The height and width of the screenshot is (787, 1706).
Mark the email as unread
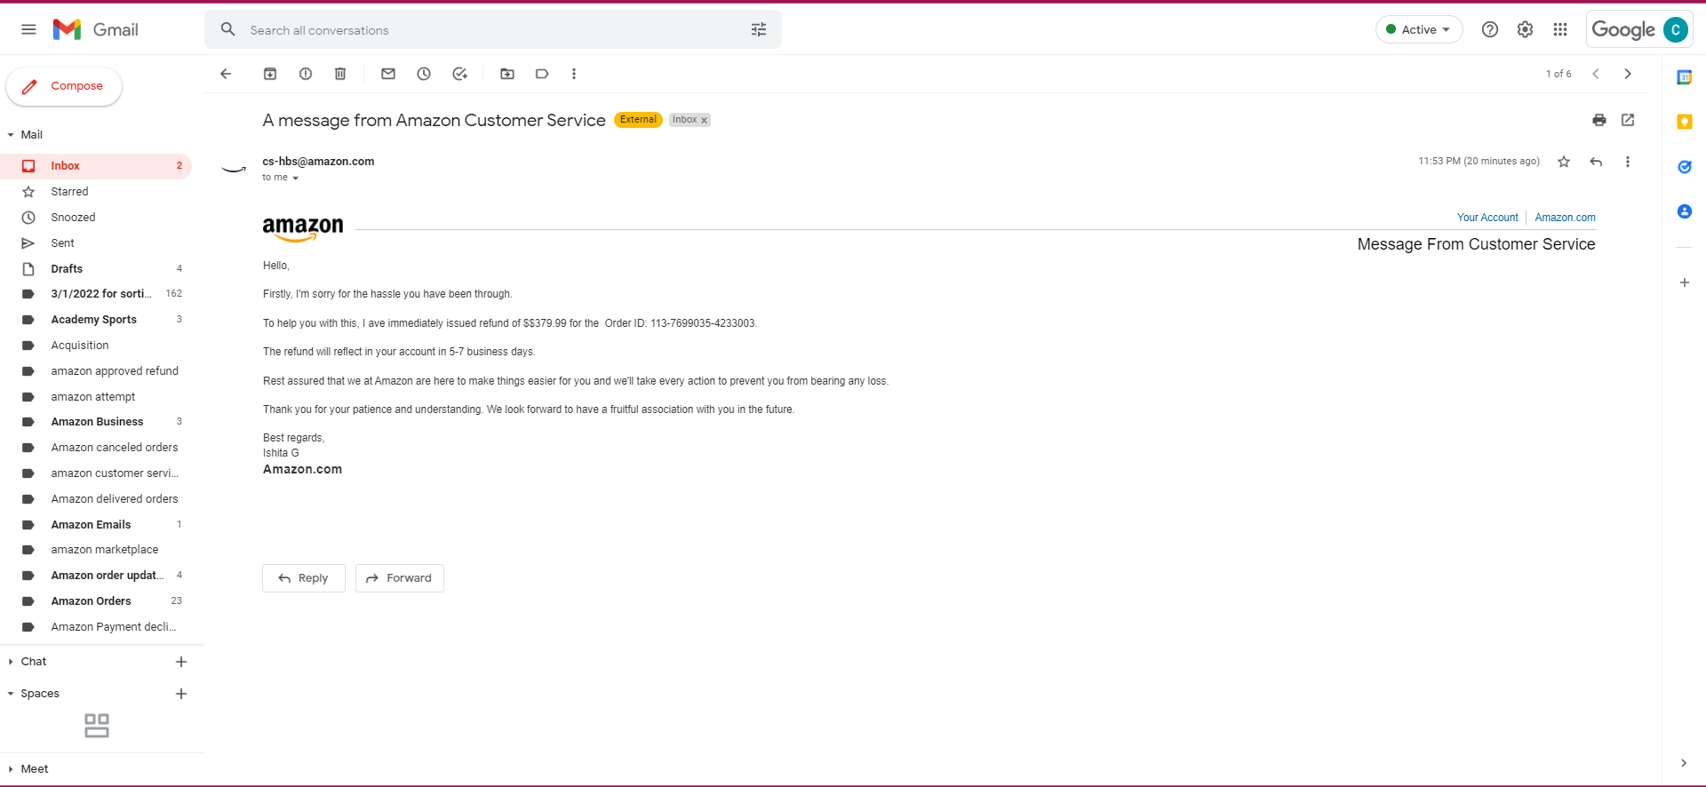tap(388, 74)
